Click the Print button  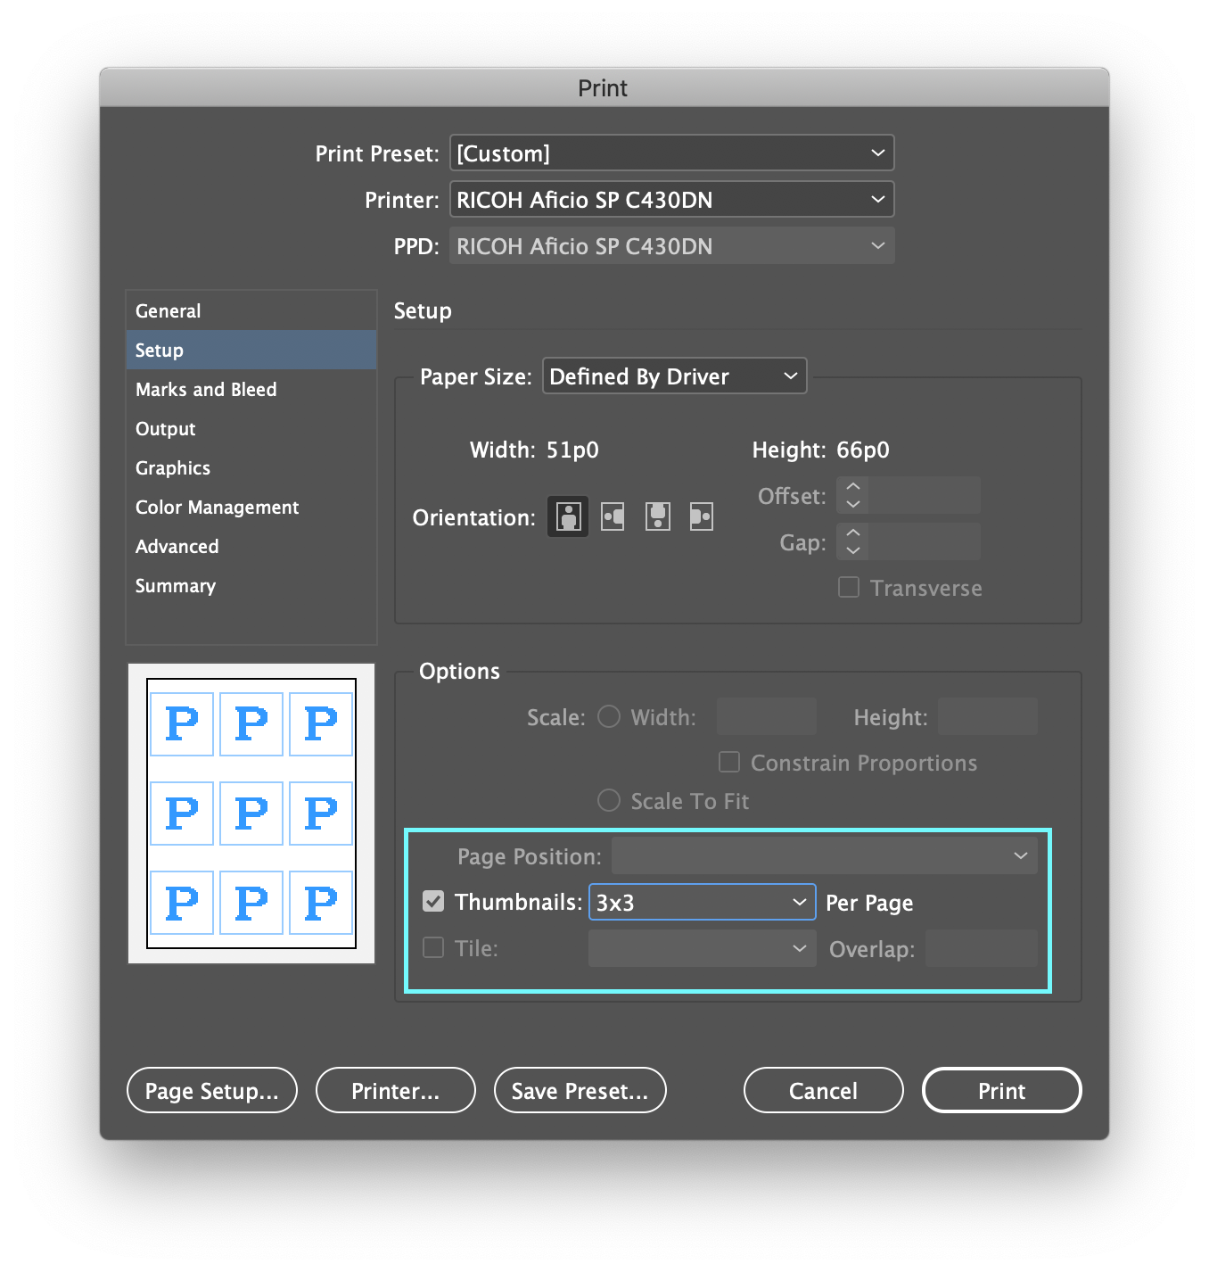click(1002, 1090)
